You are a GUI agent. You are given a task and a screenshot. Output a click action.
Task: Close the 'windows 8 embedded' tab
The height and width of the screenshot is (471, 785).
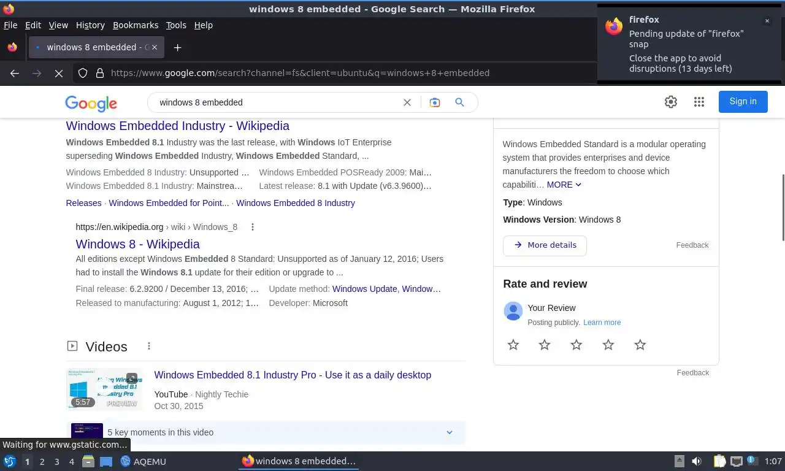pyautogui.click(x=155, y=47)
